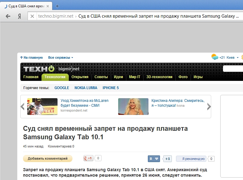Click the Google +1 button

coord(88,158)
